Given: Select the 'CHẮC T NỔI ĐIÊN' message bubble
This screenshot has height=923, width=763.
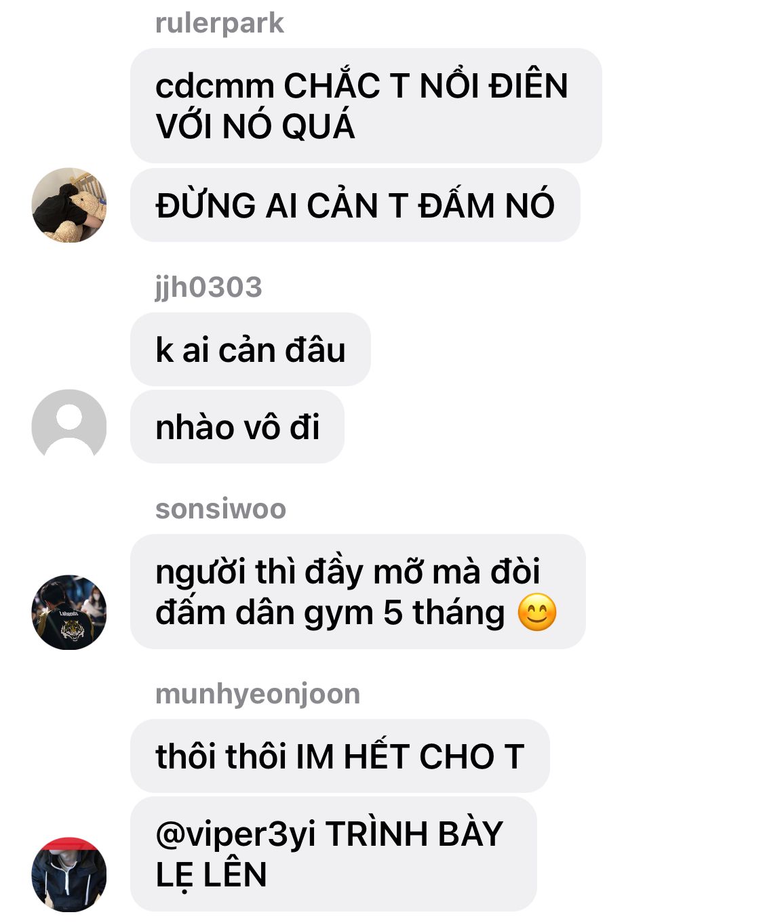Looking at the screenshot, I should (366, 106).
